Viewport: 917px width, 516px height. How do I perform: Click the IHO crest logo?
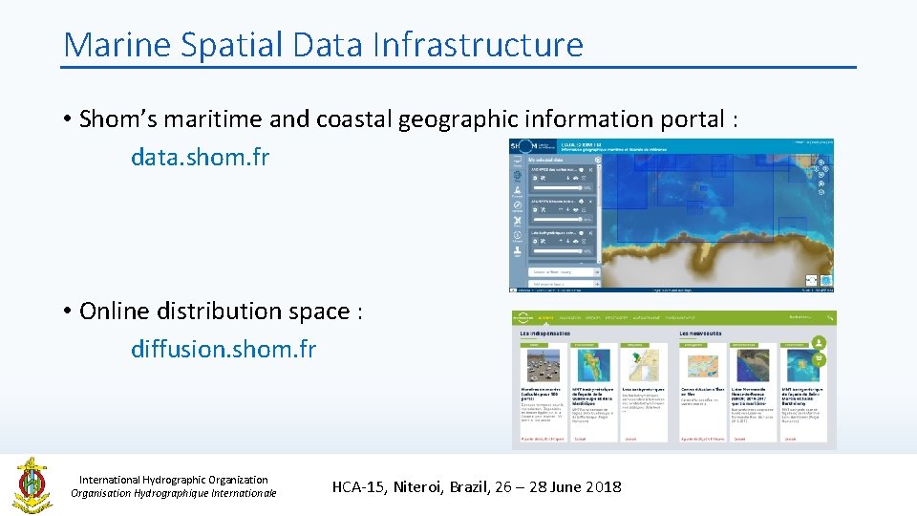(x=32, y=485)
